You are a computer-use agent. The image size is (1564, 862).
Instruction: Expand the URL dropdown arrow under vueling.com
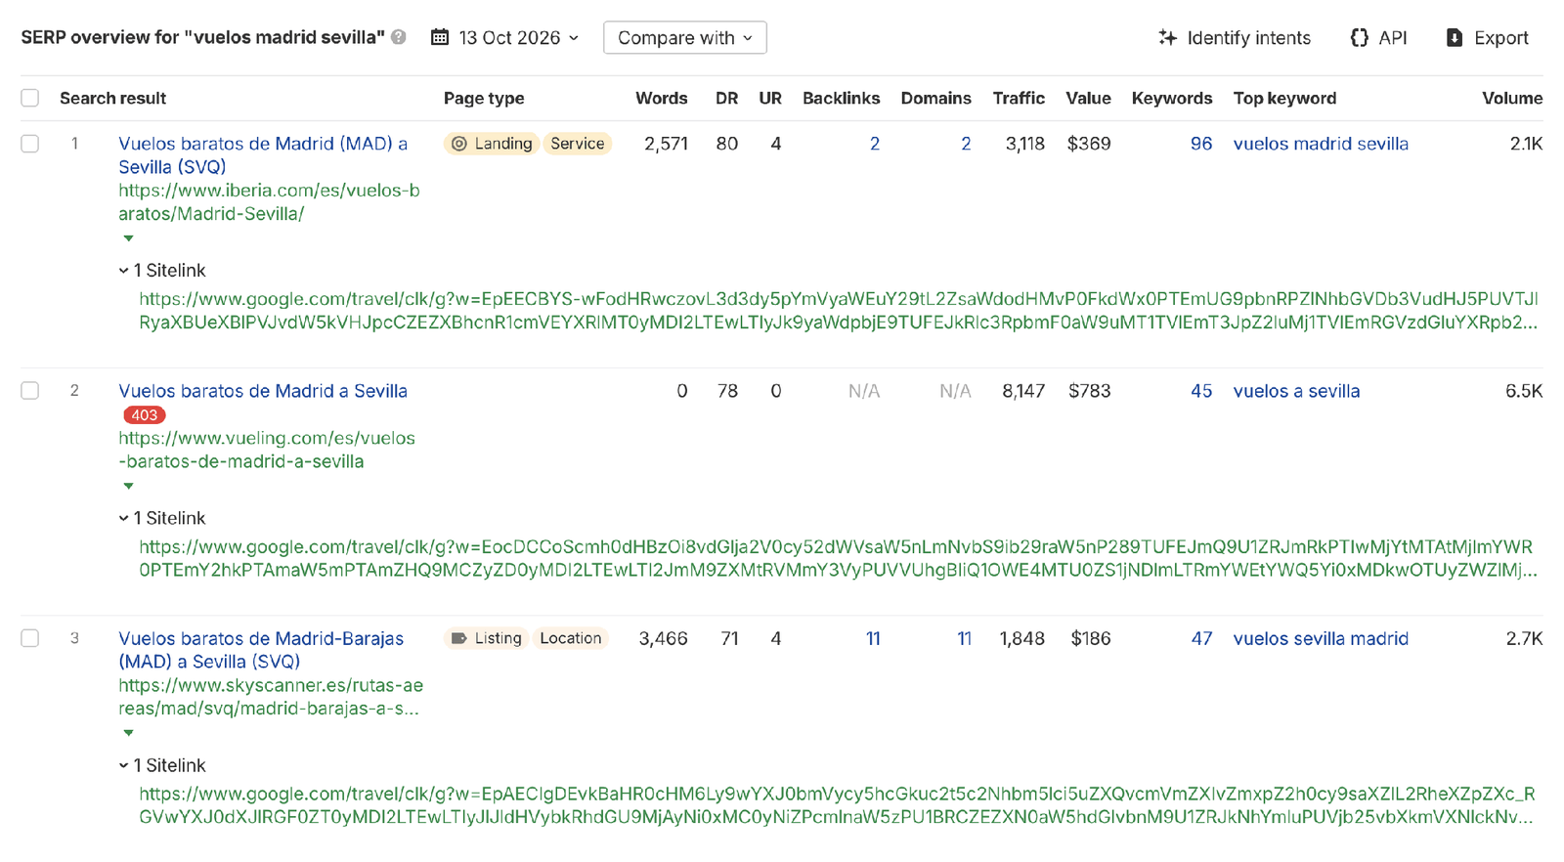(128, 486)
